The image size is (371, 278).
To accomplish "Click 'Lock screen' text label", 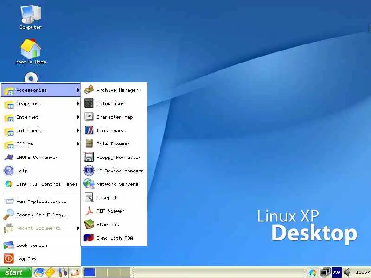I will tap(32, 246).
